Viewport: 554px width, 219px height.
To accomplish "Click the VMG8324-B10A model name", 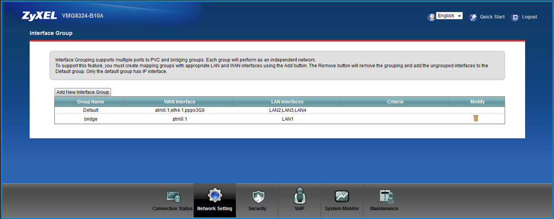I will click(82, 16).
